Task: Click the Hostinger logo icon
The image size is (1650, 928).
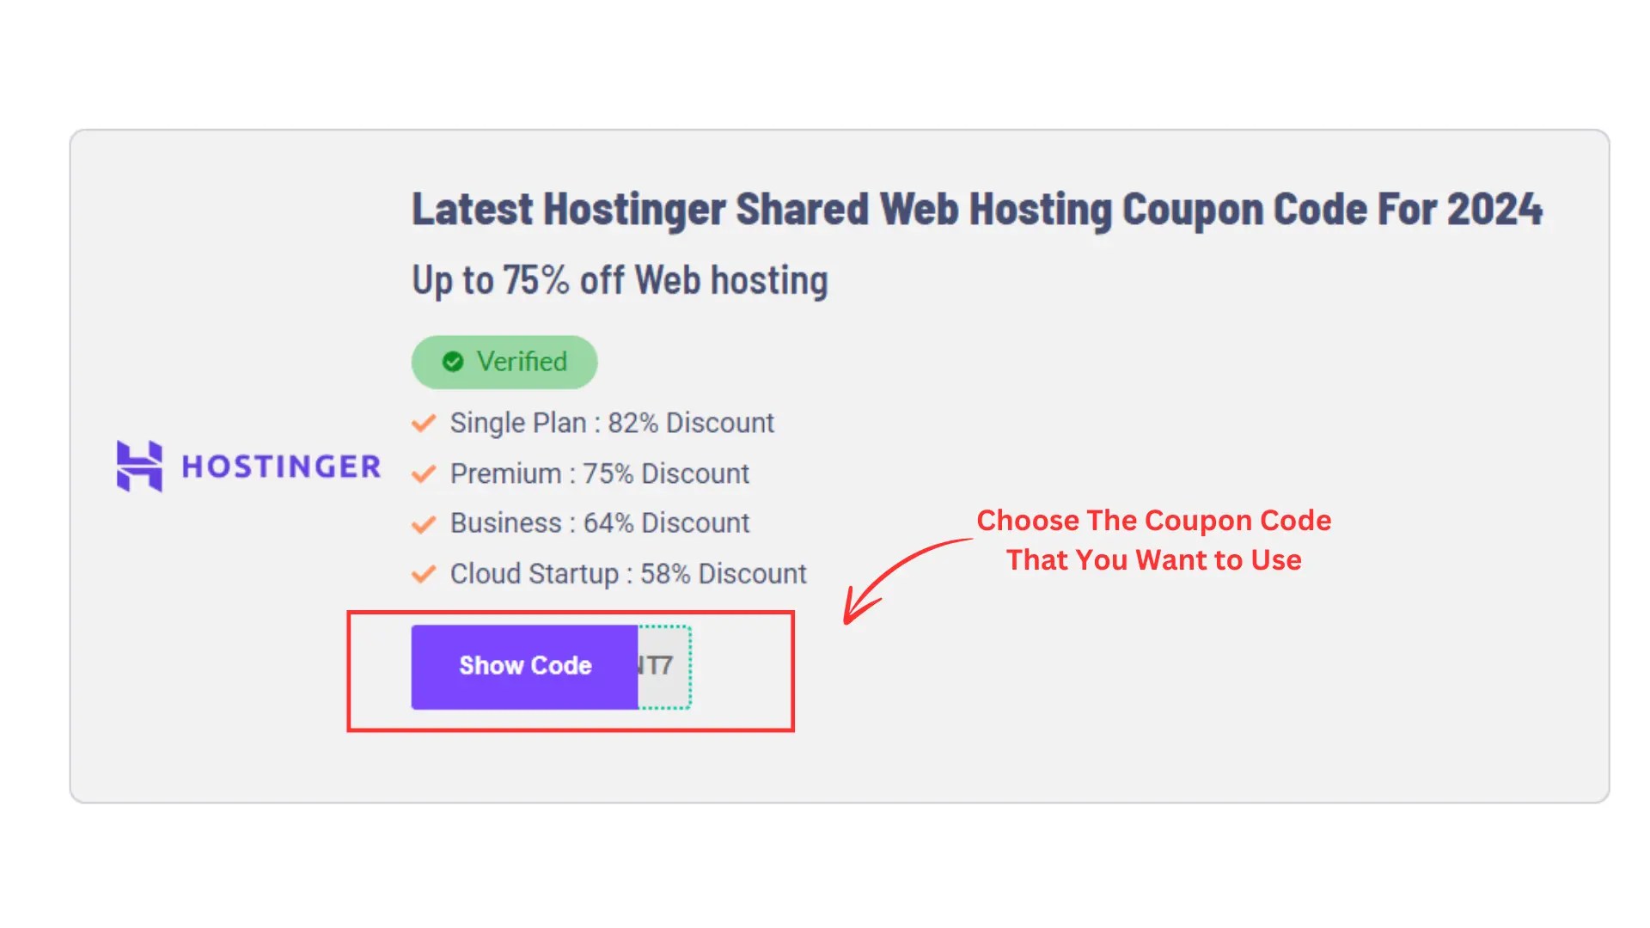Action: (138, 465)
